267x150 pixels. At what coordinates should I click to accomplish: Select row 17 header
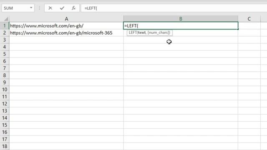(5, 139)
